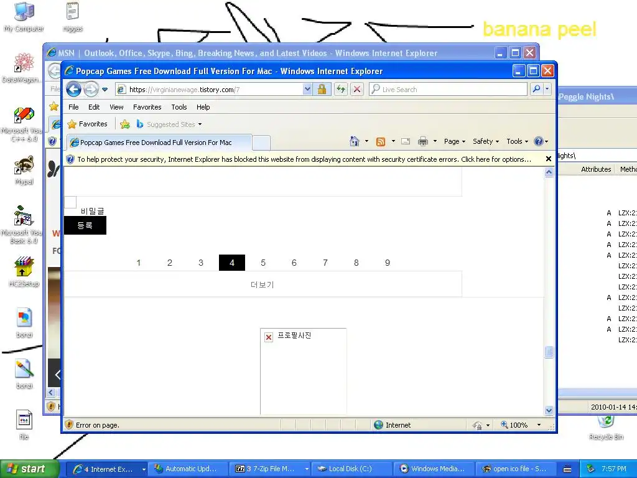This screenshot has height=478, width=637.
Task: Click the Home icon
Action: point(354,141)
